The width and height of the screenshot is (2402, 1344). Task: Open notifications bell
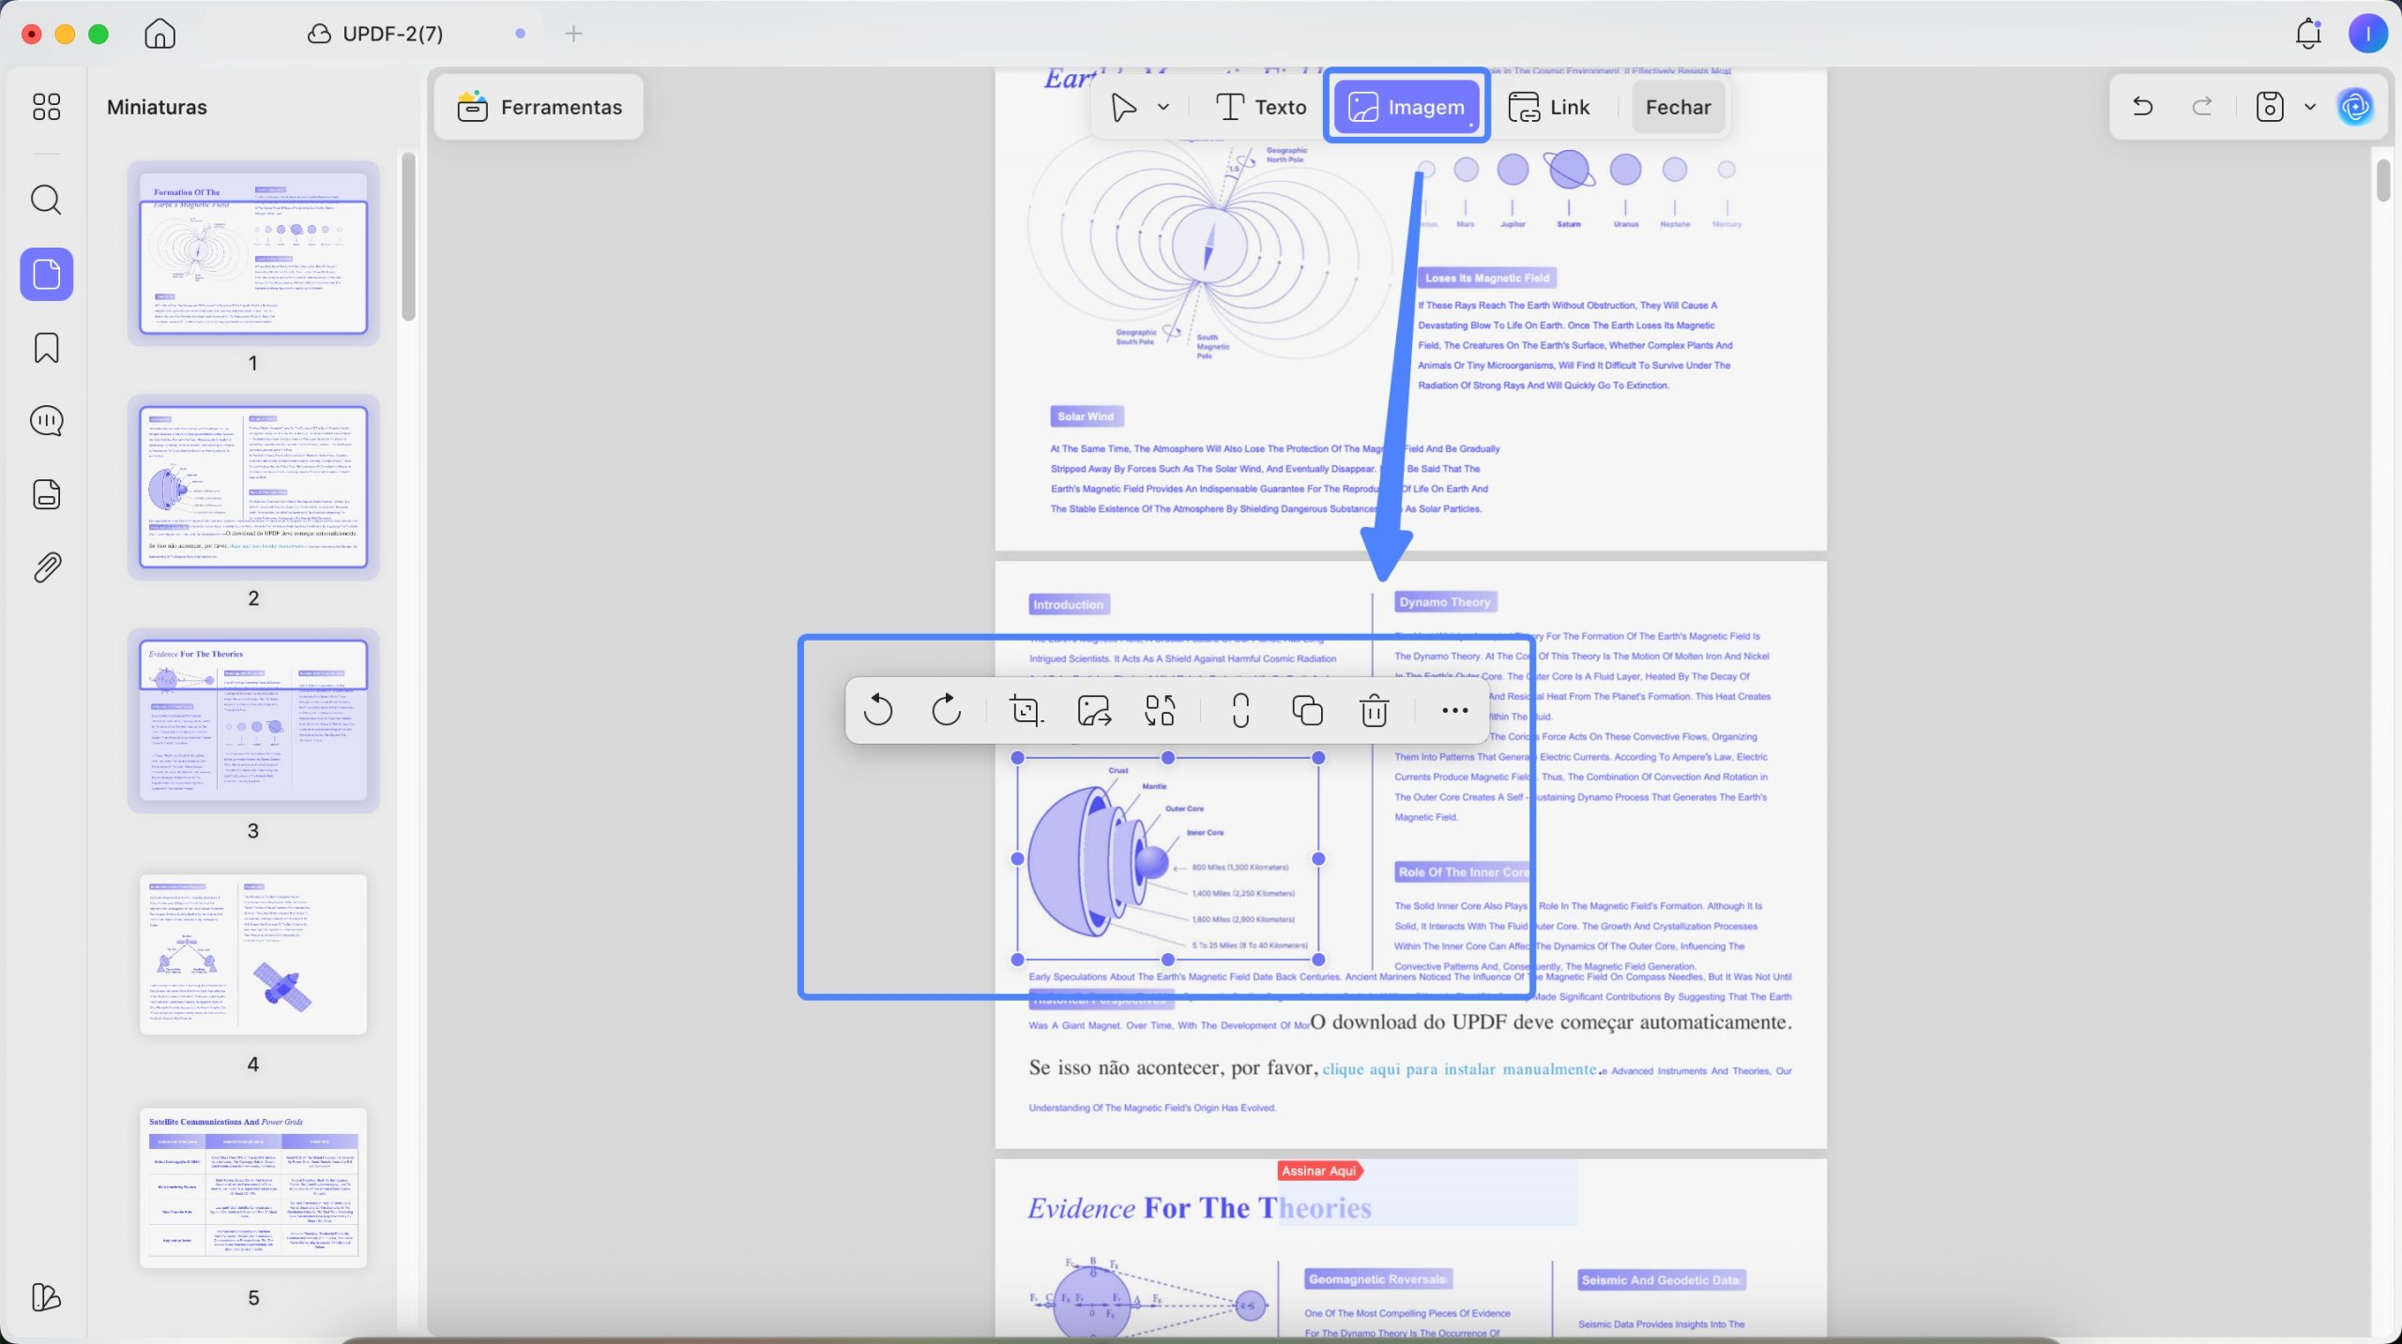pos(2307,34)
